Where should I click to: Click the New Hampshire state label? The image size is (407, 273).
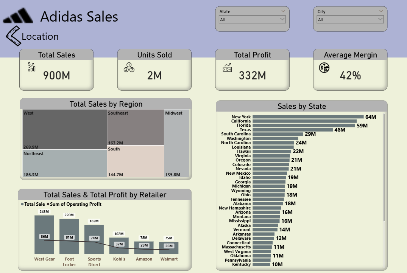[x=235, y=208]
